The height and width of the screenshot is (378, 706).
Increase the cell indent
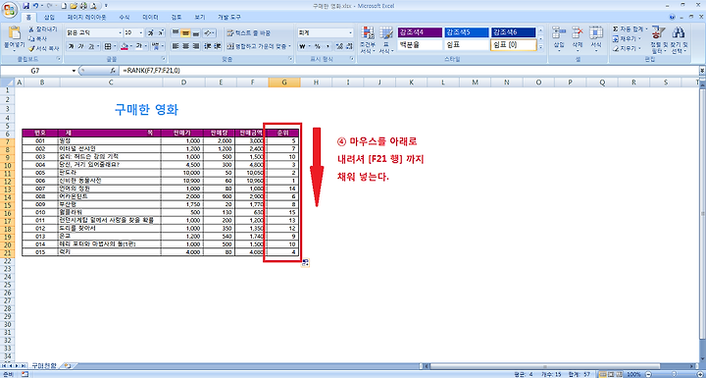point(218,46)
